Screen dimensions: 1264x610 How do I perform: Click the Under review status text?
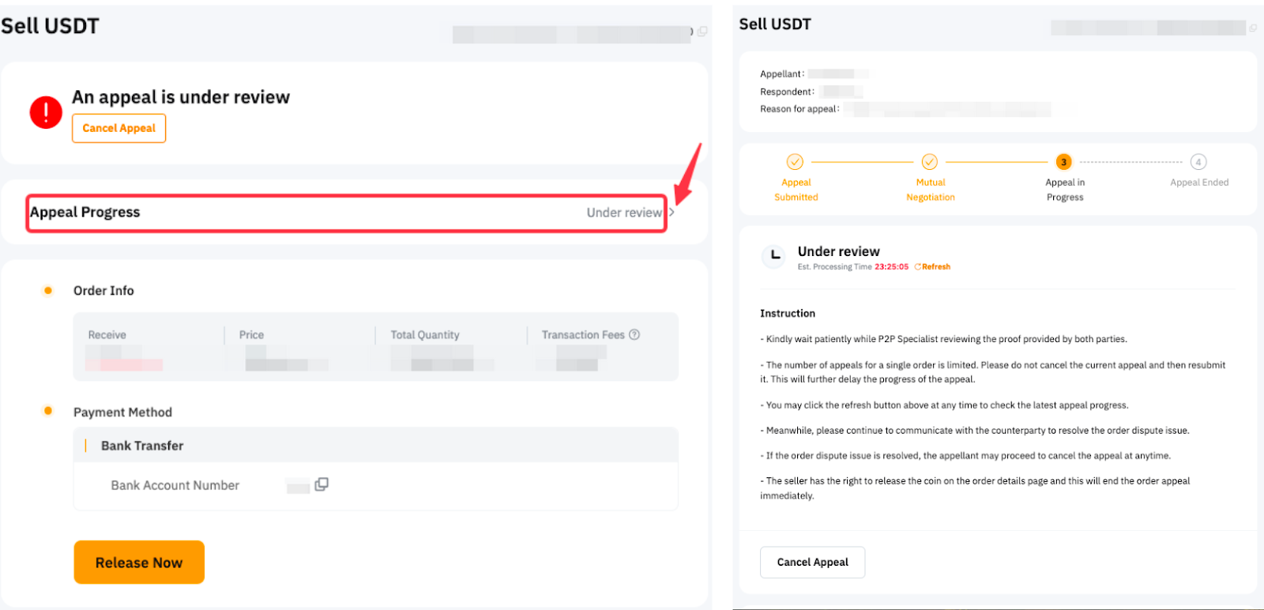(x=838, y=251)
